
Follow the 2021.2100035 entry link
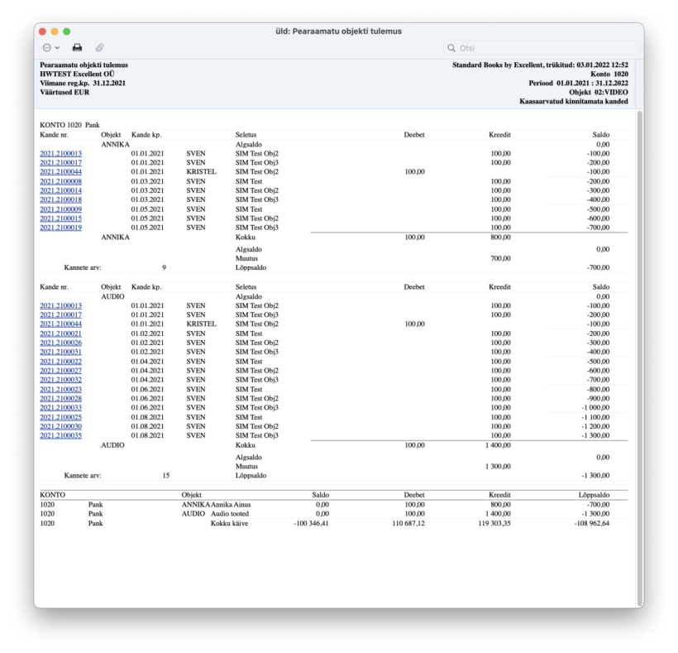[60, 435]
